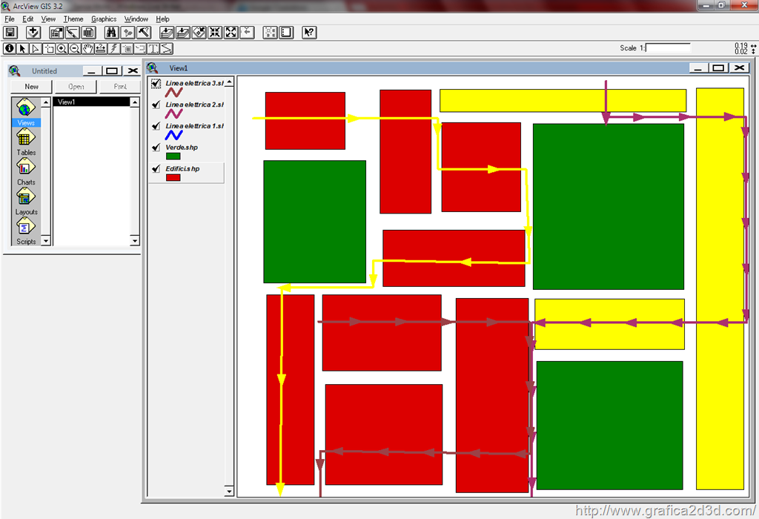Open the Find tool with binoculars icon
759x519 pixels.
111,33
